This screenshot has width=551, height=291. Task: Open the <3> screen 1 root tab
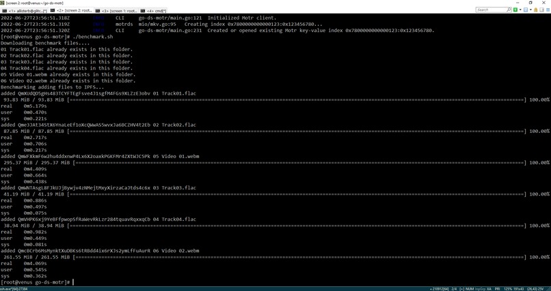(117, 11)
